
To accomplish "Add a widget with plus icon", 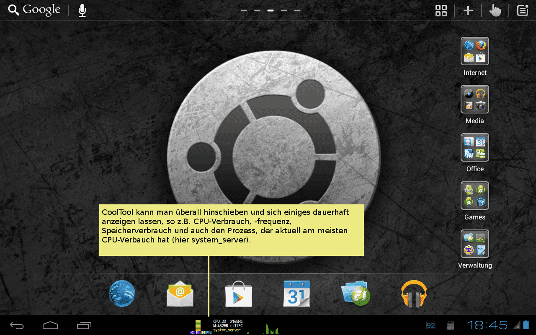I will pos(468,10).
